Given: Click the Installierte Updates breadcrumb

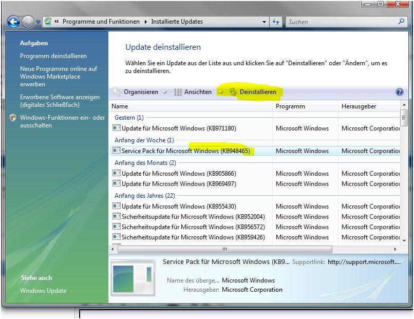Looking at the screenshot, I should pos(177,22).
